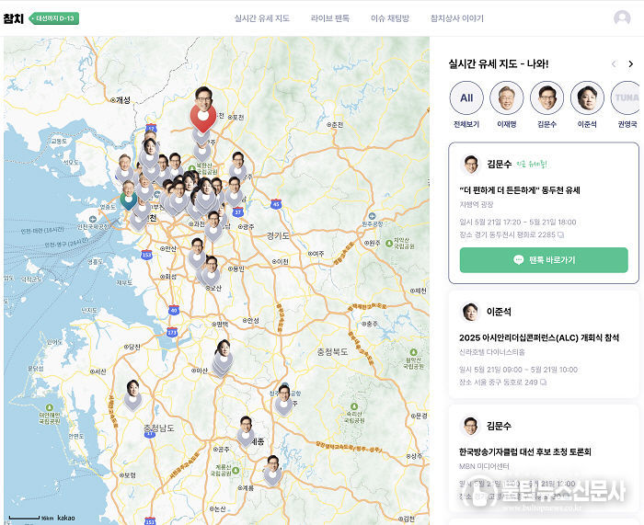Open the user profile avatar icon

click(622, 18)
